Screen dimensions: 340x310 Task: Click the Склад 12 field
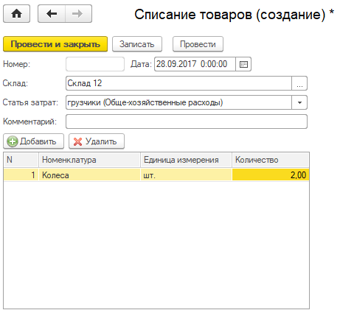coord(178,83)
